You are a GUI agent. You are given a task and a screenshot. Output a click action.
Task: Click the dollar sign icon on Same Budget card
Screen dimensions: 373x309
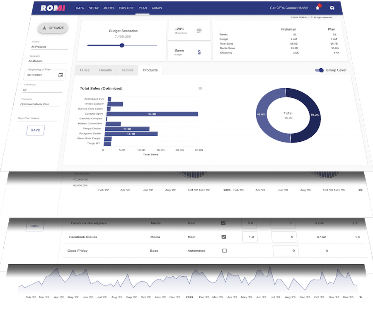coord(199,52)
